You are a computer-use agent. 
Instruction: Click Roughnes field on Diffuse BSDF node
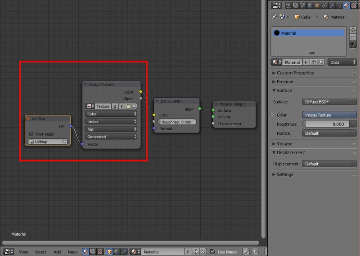pyautogui.click(x=176, y=122)
